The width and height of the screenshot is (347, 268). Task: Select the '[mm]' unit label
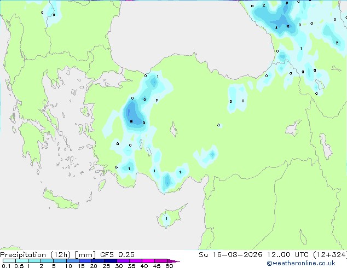click(85, 255)
